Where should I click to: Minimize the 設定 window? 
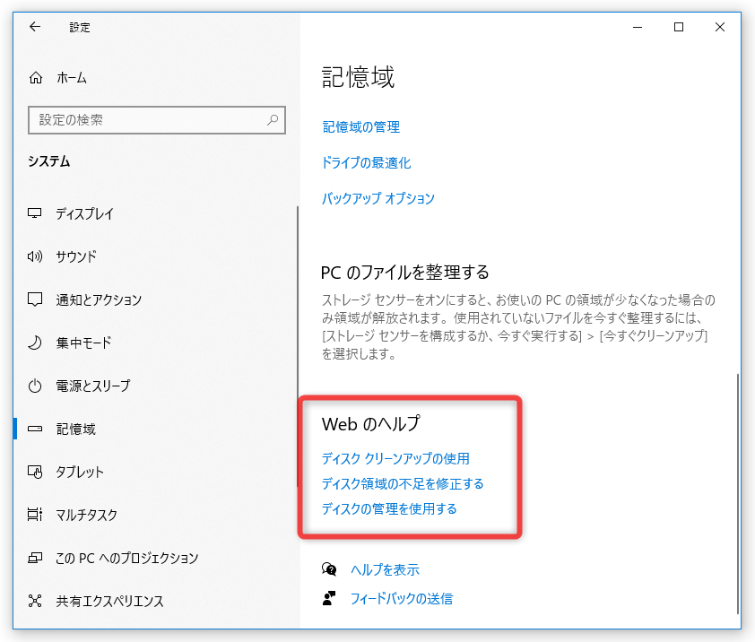pos(638,27)
